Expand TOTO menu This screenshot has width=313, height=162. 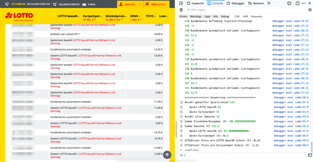tap(151, 16)
